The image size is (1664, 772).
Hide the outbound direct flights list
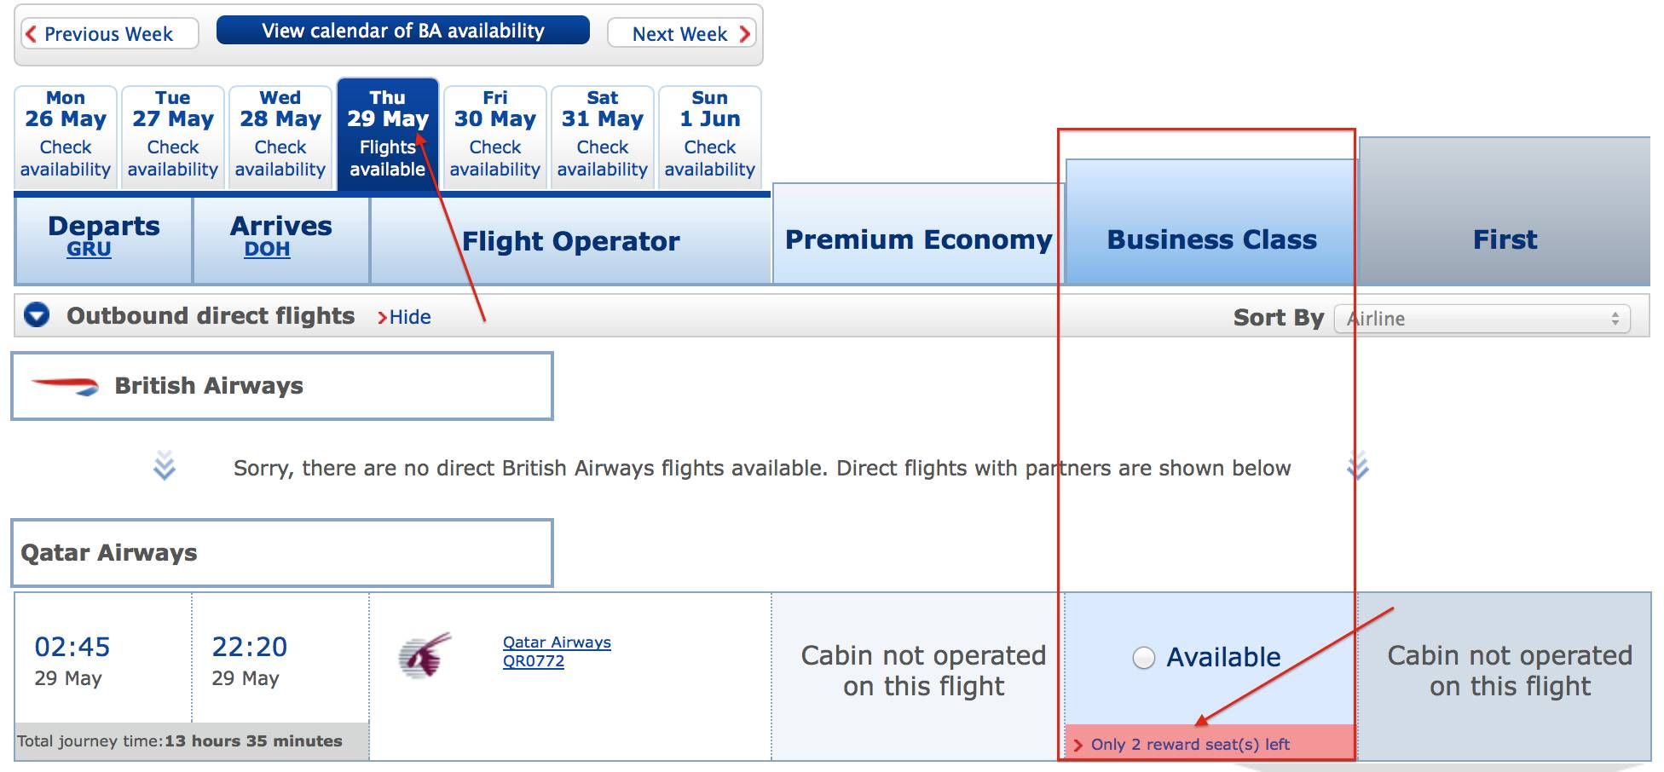[x=404, y=317]
